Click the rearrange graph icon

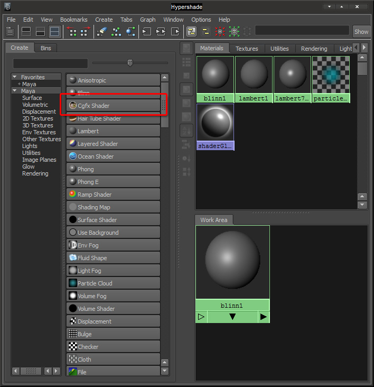click(x=116, y=32)
